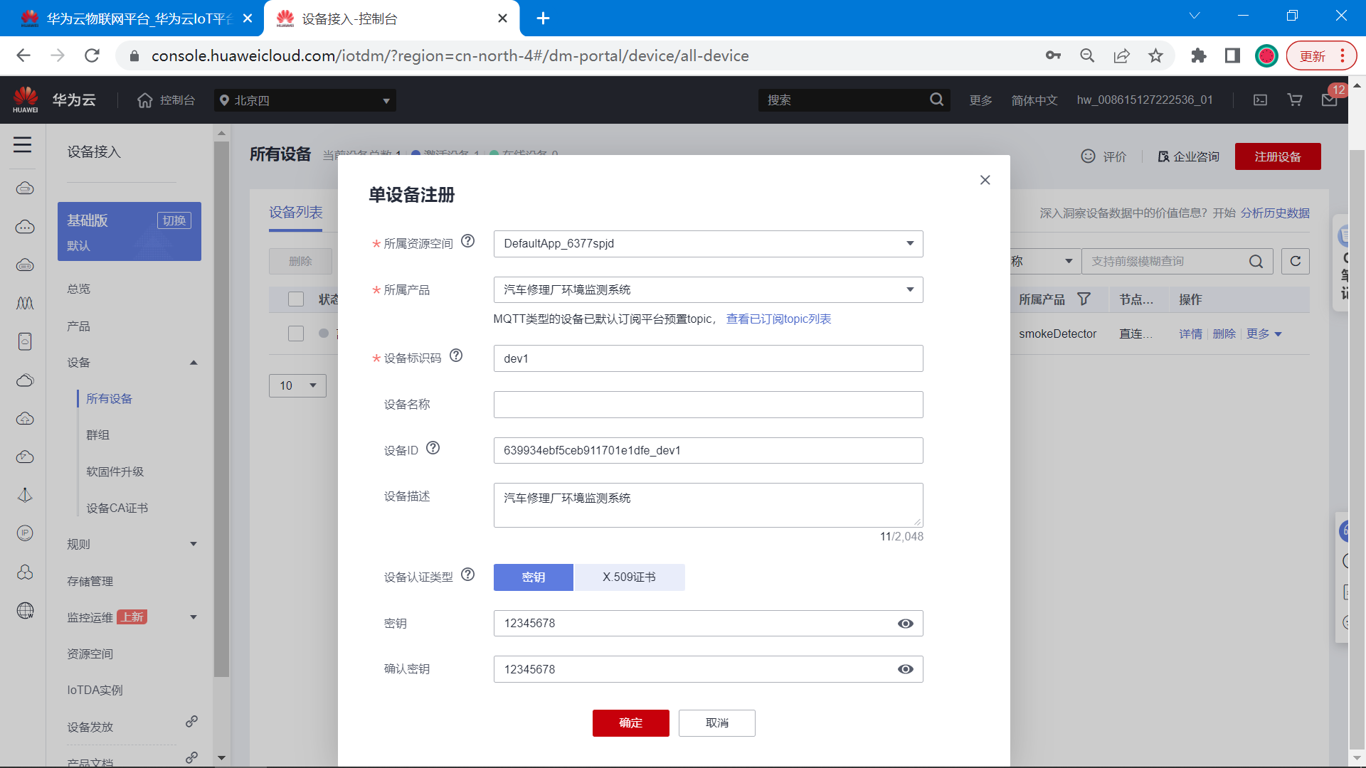Click the 设备名称 input field

coord(708,405)
